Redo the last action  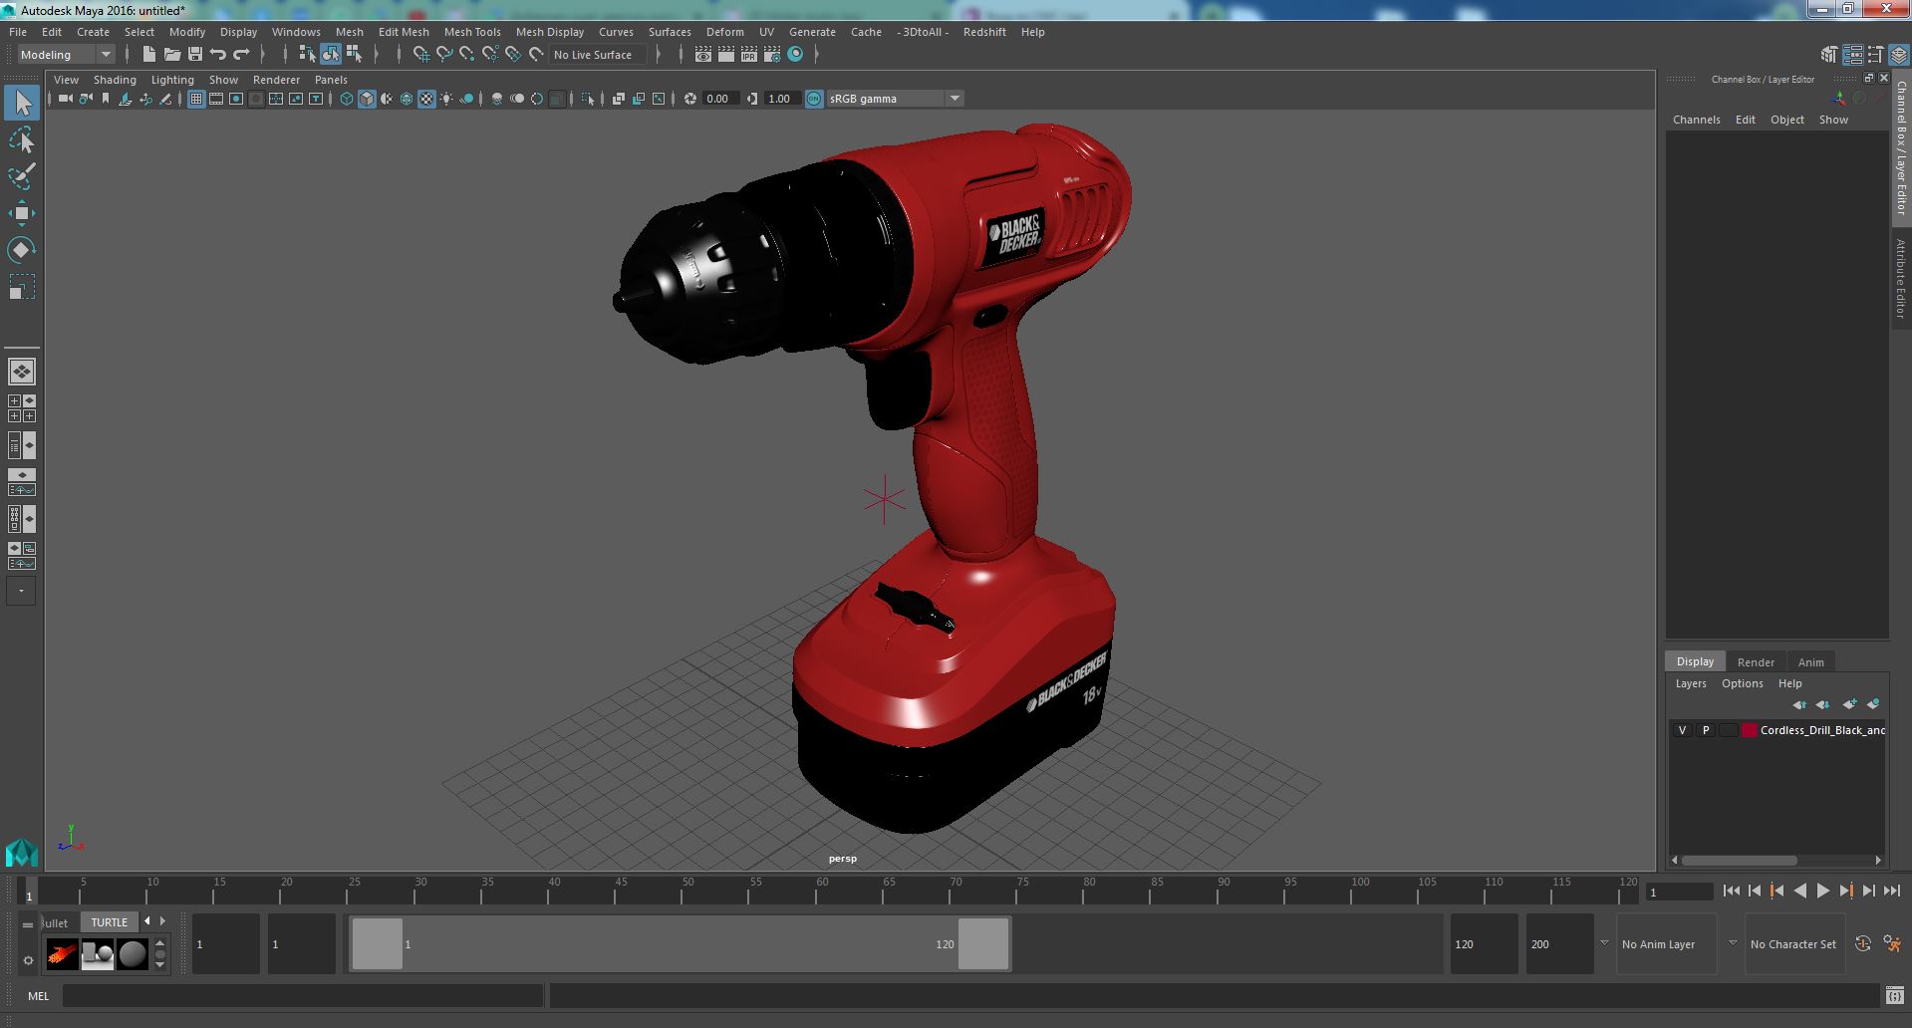click(241, 55)
